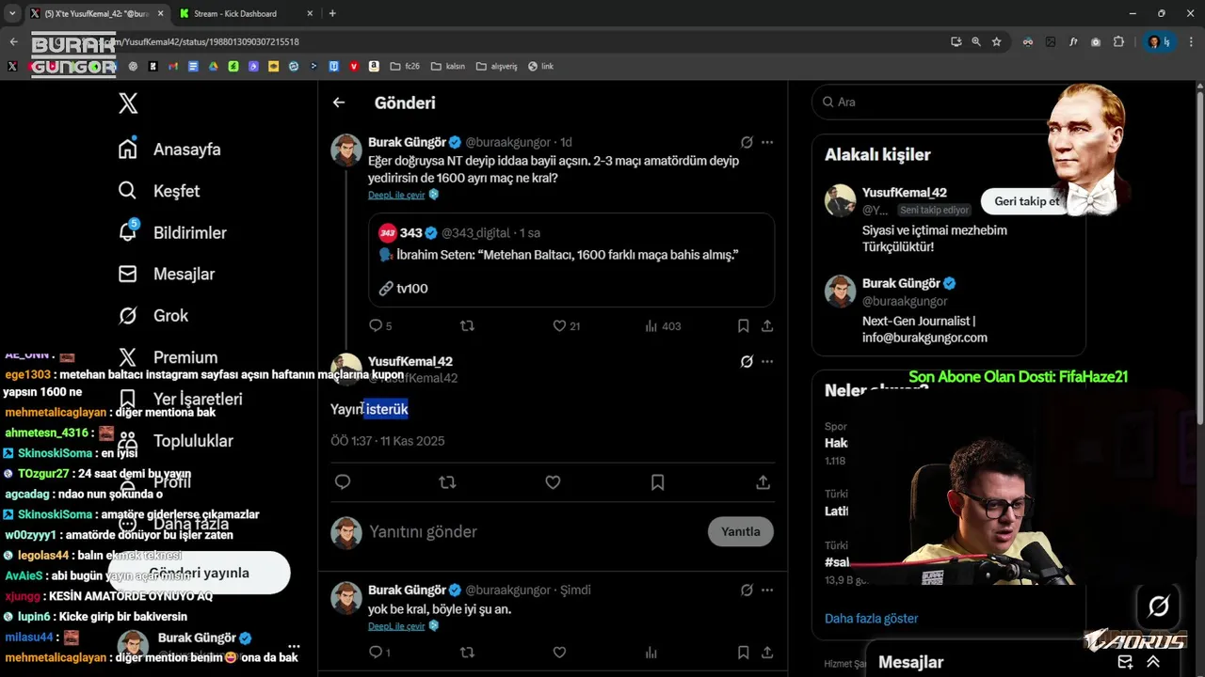
Task: Open Grok icon on top Burak post
Action: [x=747, y=142]
